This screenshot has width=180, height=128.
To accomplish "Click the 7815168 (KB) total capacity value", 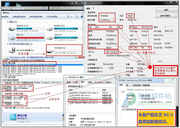I will (108, 64).
